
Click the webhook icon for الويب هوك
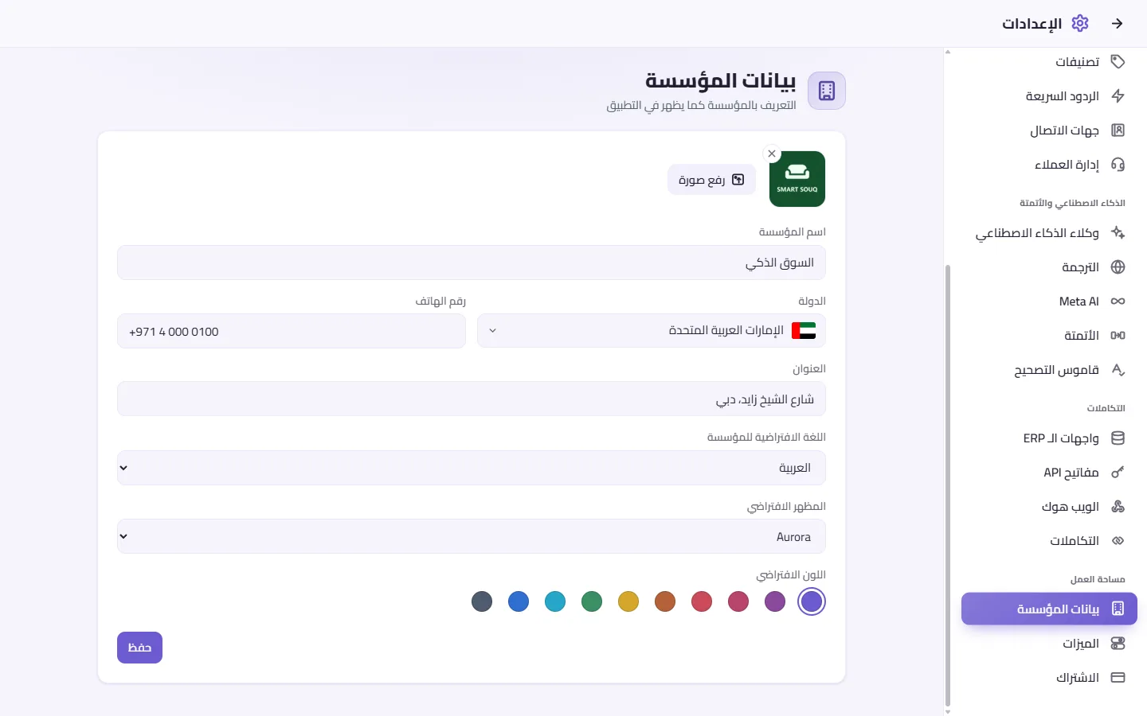click(x=1118, y=506)
